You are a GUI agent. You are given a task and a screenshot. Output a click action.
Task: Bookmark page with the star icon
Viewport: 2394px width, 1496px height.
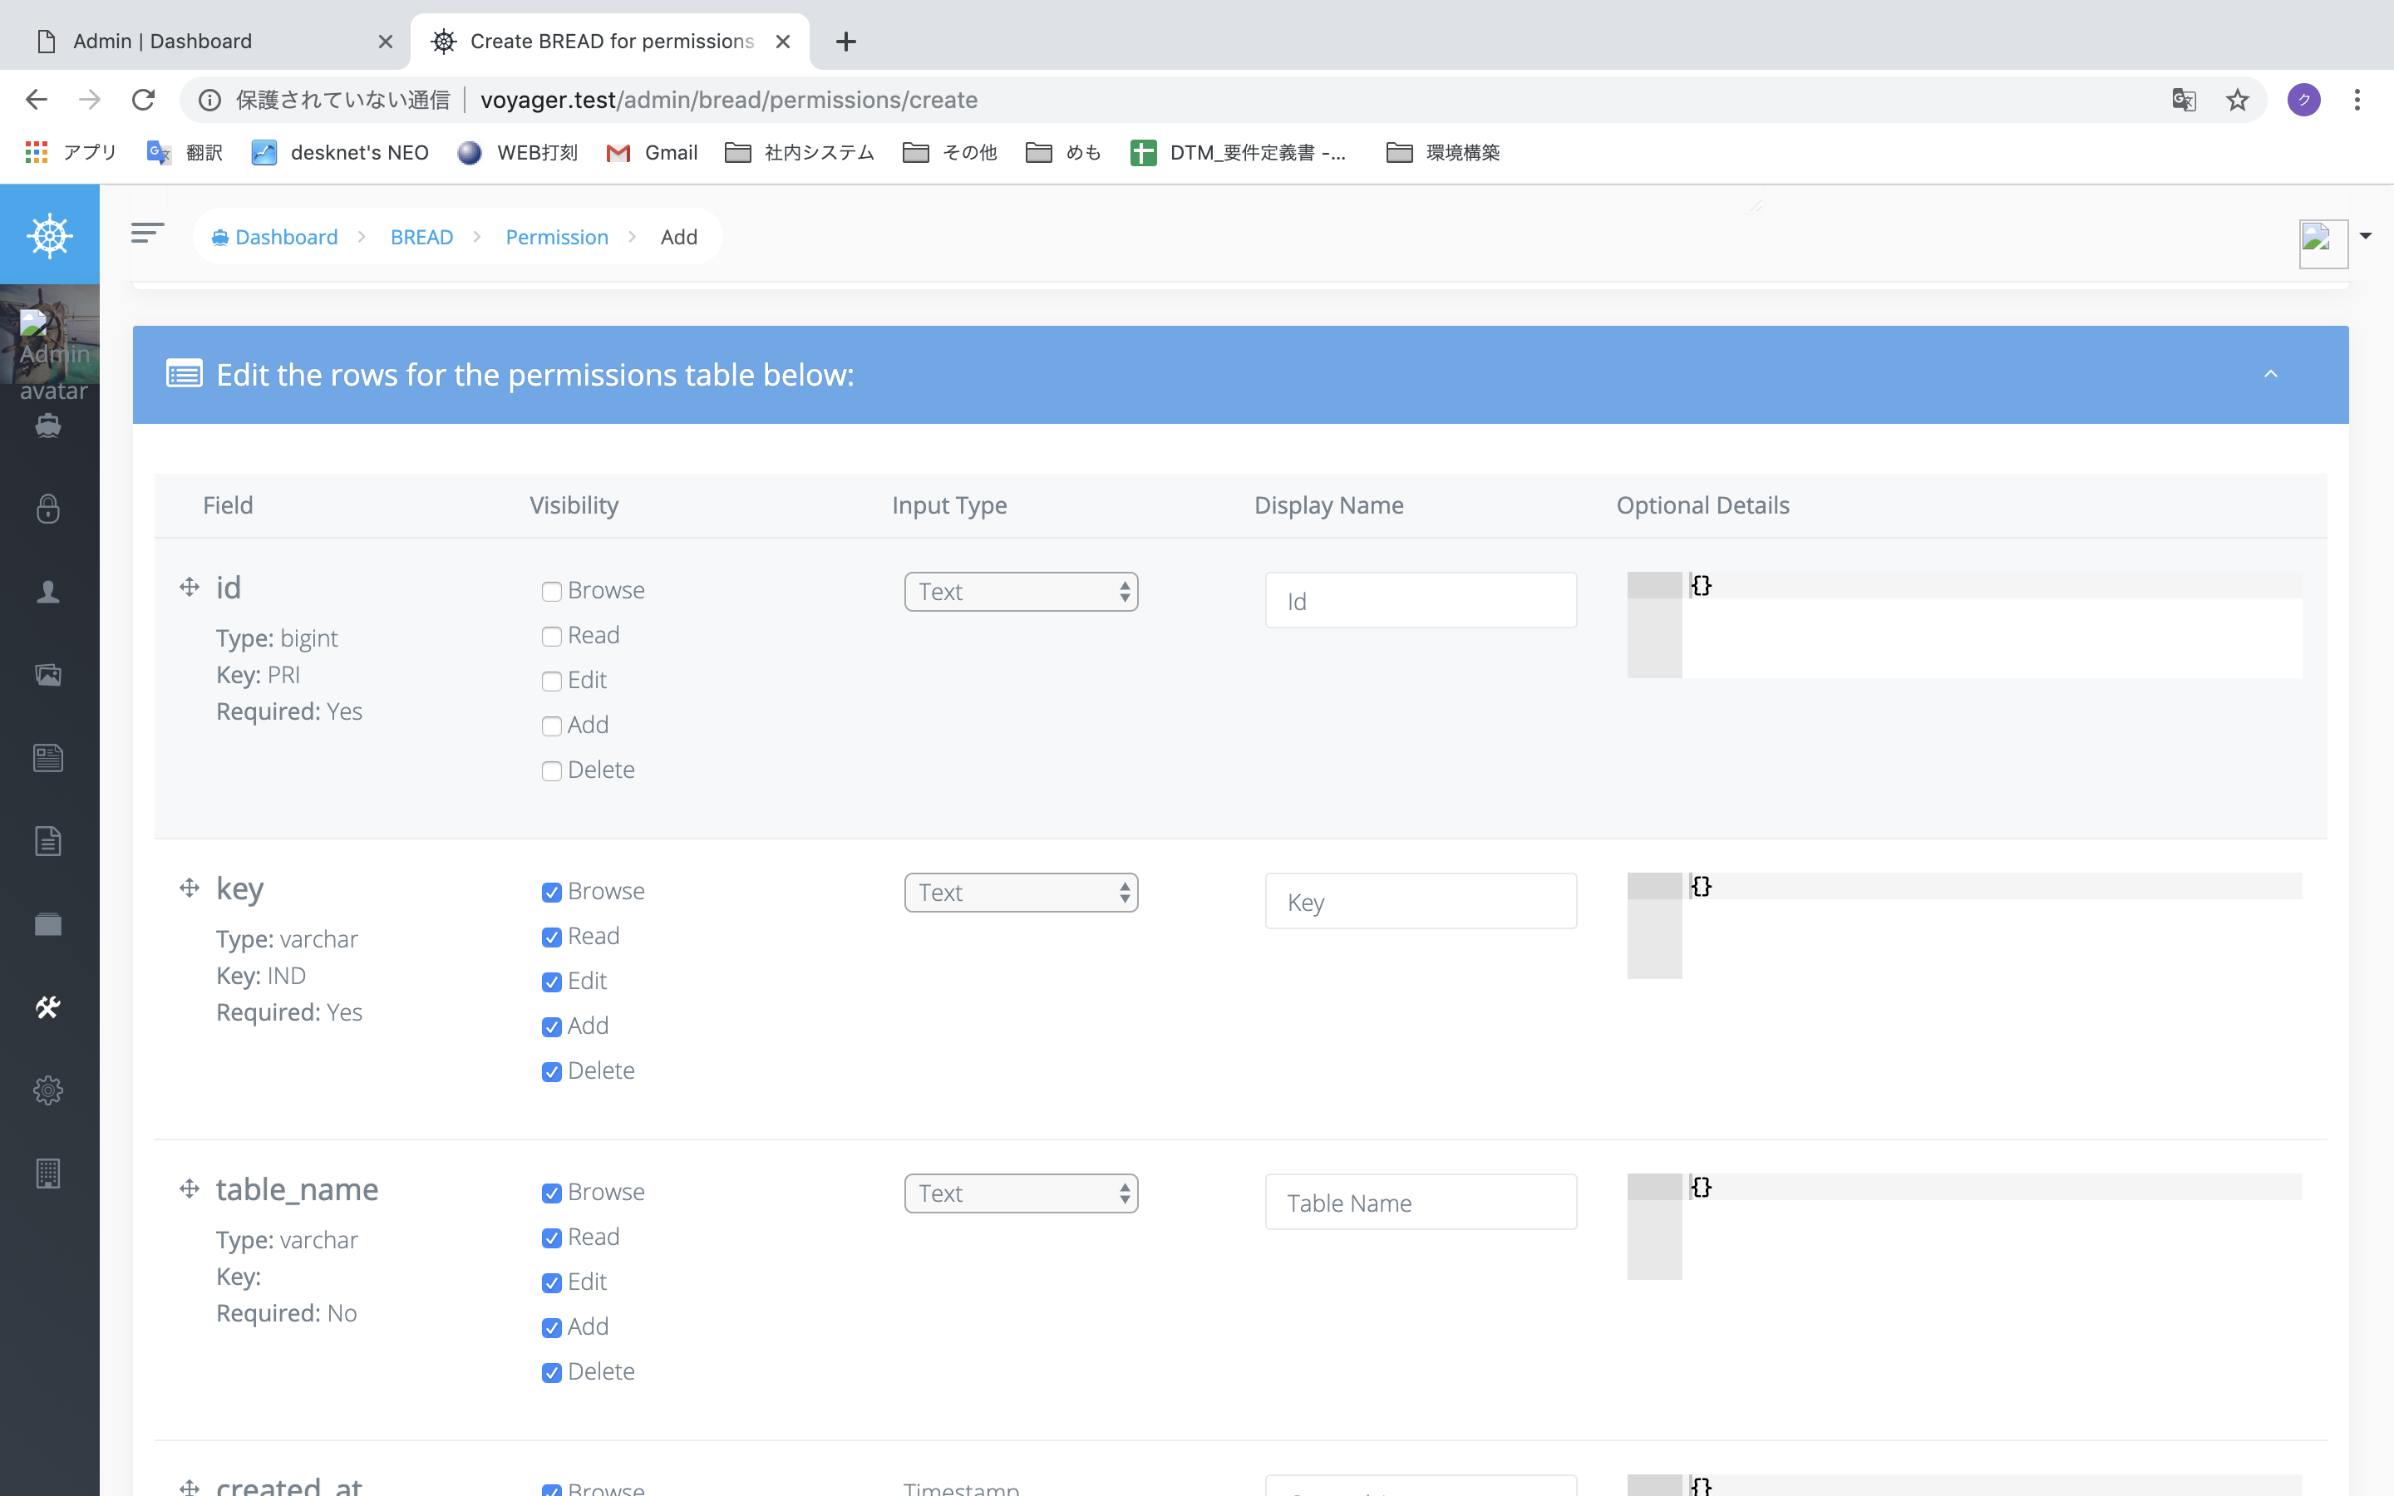pos(2237,100)
